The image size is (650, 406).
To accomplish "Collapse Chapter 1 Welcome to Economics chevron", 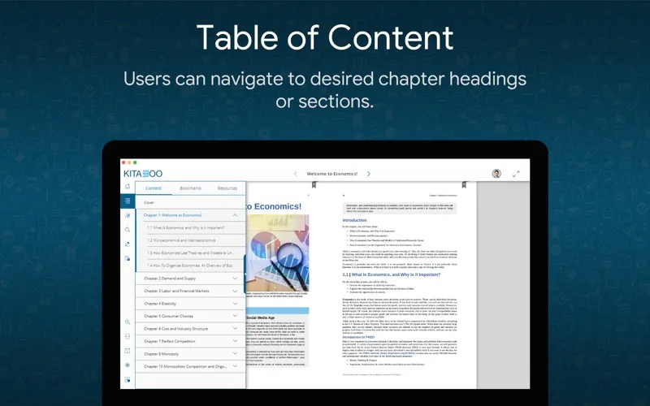I will click(235, 215).
